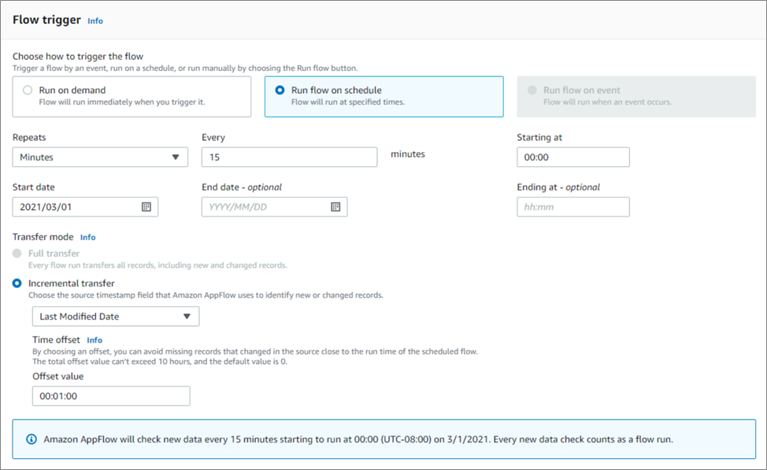Screen dimensions: 767x470
Task: Click the Repeats dropdown arrow icon
Action: [x=176, y=157]
